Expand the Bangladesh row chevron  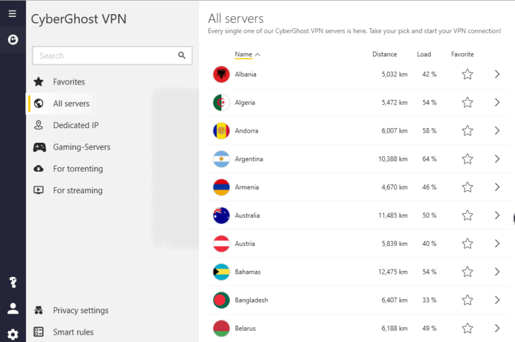pos(497,300)
